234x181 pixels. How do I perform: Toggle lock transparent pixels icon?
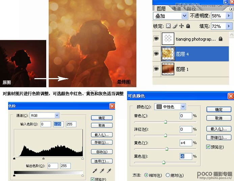coord(168,26)
